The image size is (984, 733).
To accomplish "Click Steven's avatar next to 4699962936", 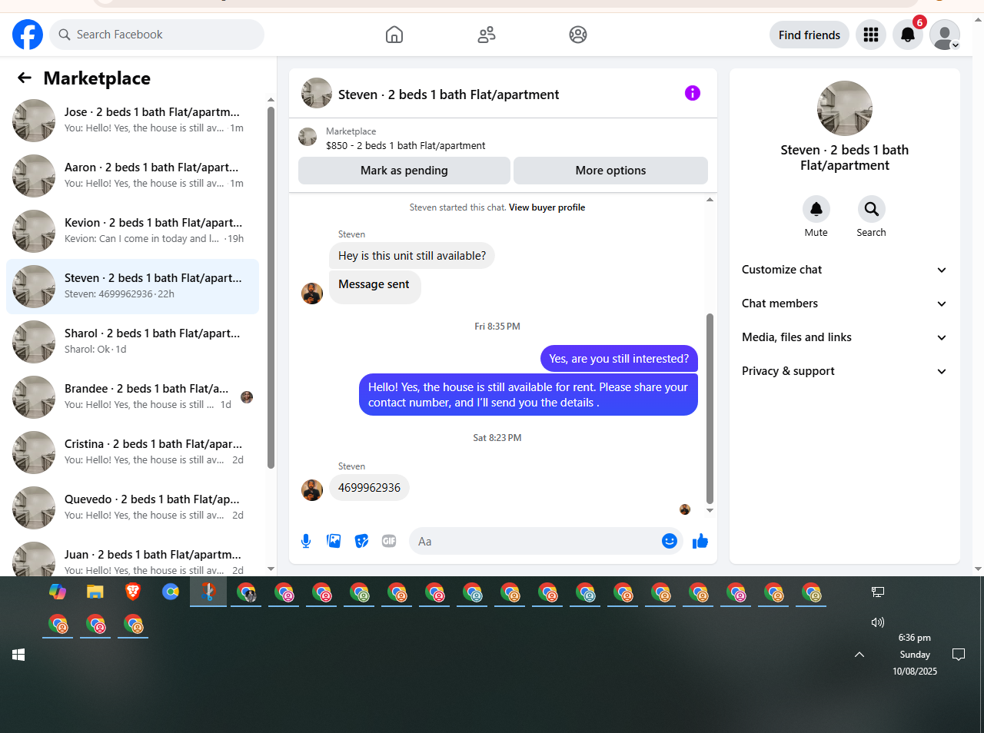I will (312, 490).
